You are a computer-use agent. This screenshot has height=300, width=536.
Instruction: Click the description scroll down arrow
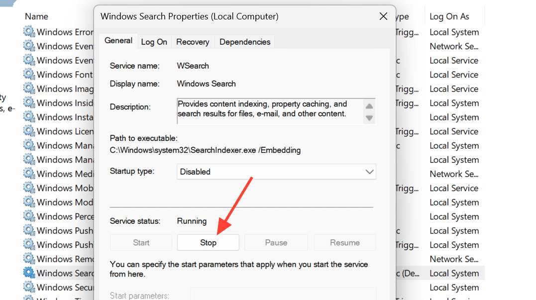[369, 118]
